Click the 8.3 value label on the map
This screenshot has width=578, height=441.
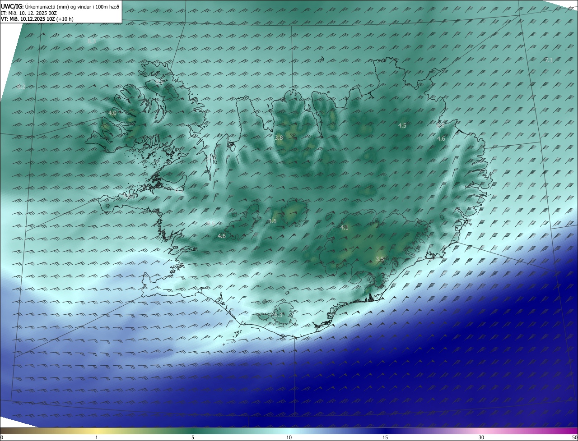click(92, 41)
